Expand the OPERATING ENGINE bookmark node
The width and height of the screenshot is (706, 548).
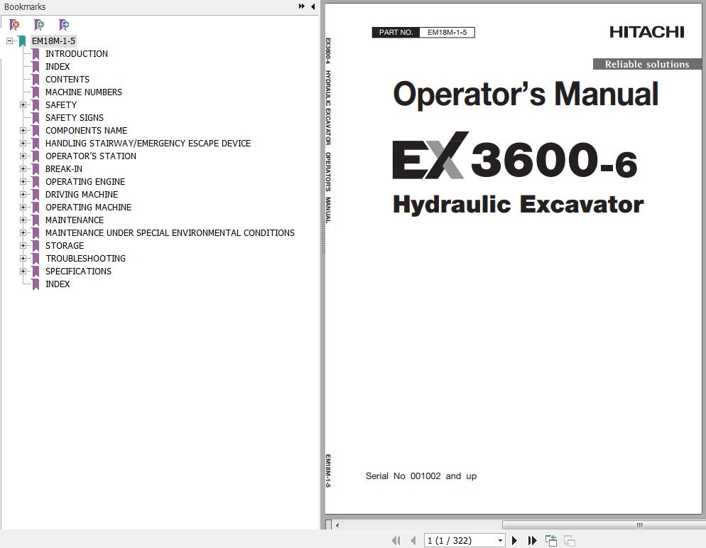(23, 182)
